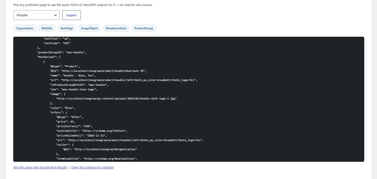Select the ProductGroup schema chip
The width and height of the screenshot is (377, 179).
tap(144, 28)
